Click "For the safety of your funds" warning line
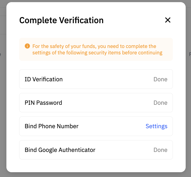The image size is (191, 177). pyautogui.click(x=94, y=46)
